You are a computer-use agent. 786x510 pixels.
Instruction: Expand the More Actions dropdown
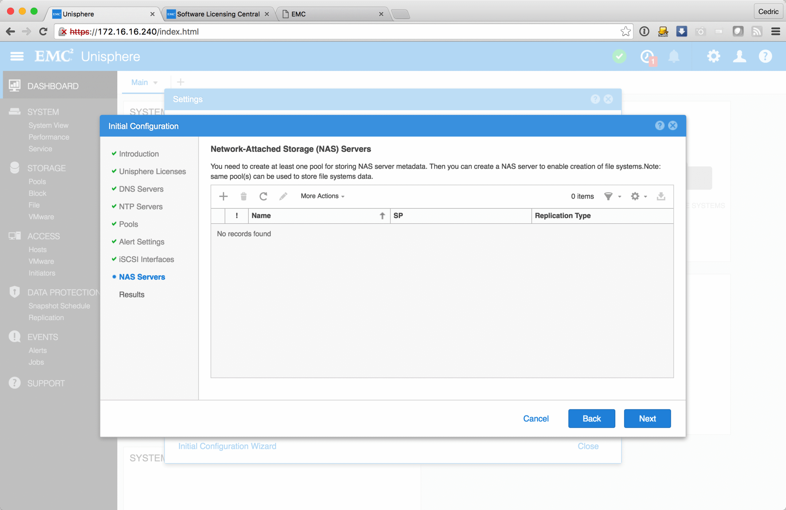pyautogui.click(x=322, y=196)
